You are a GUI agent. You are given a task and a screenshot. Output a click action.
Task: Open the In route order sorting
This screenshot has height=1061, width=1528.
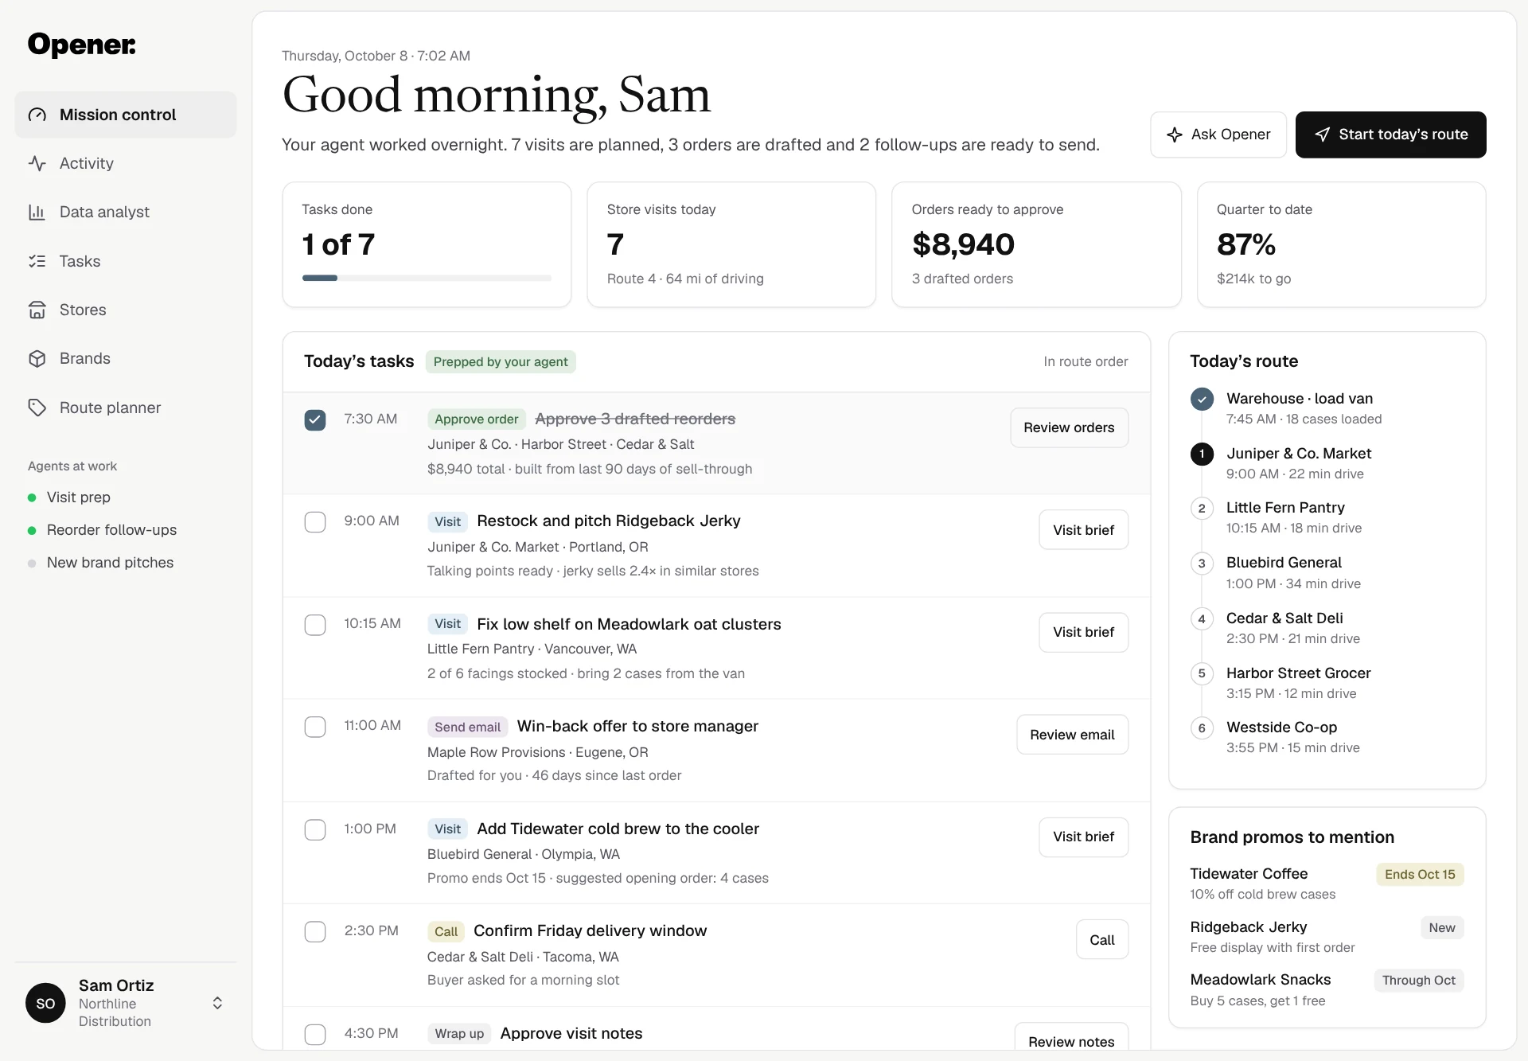pos(1086,361)
